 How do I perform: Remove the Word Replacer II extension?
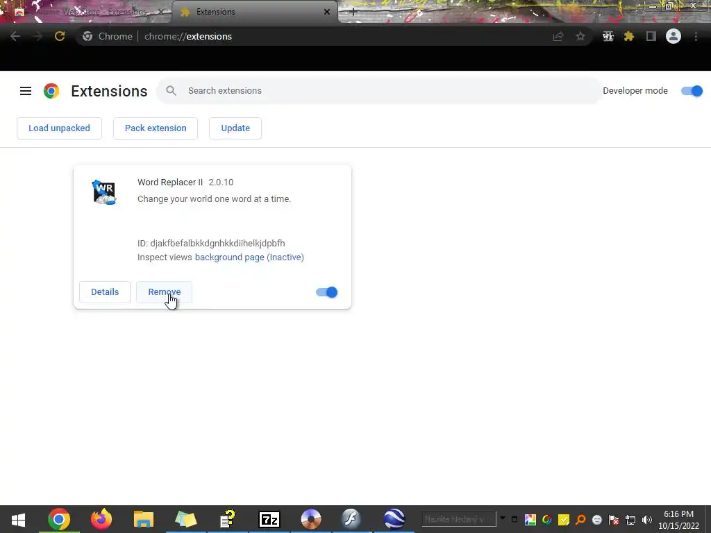(164, 292)
